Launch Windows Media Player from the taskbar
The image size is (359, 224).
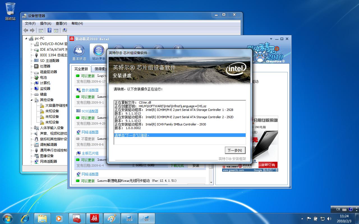click(x=59, y=218)
